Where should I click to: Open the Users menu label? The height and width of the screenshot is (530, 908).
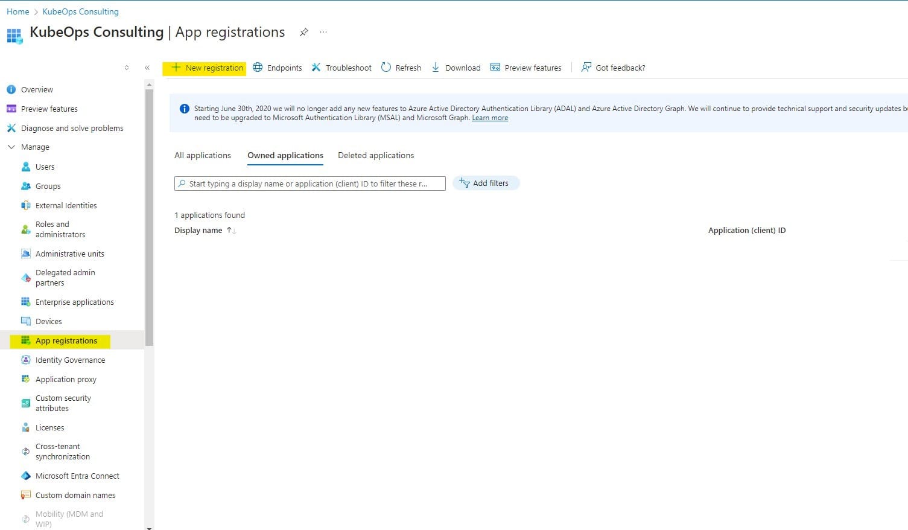45,167
